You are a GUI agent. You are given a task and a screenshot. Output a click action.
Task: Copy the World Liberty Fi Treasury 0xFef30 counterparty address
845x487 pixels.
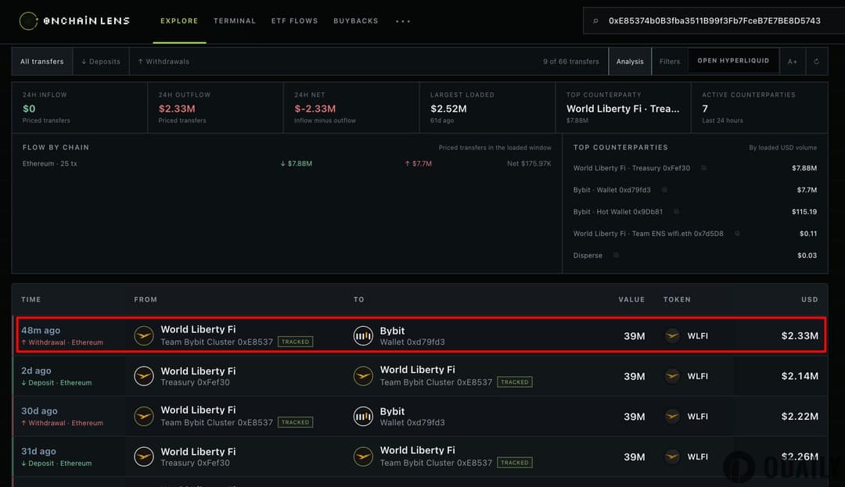(x=703, y=168)
